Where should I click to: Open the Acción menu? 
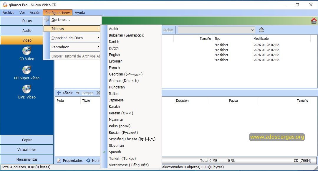[35, 13]
